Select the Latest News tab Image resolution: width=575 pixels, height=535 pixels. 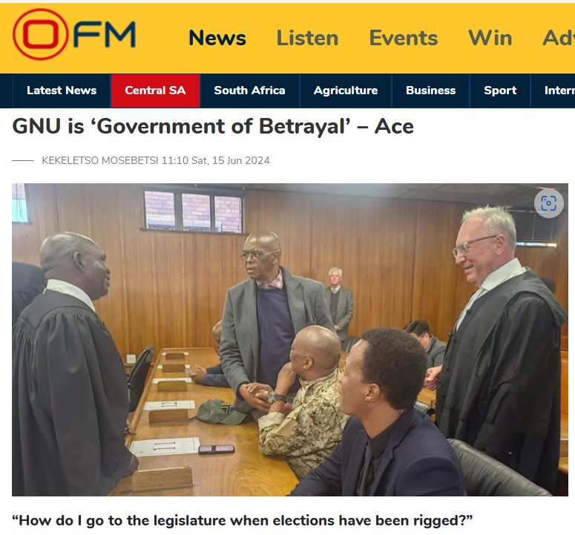click(x=62, y=91)
